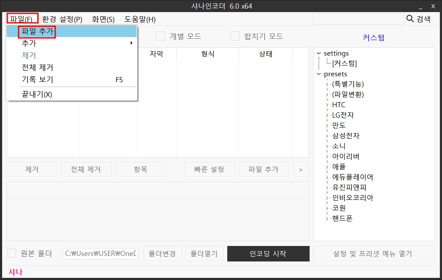Expand the 애플 preset node
This screenshot has height=280, width=442.
click(x=326, y=167)
